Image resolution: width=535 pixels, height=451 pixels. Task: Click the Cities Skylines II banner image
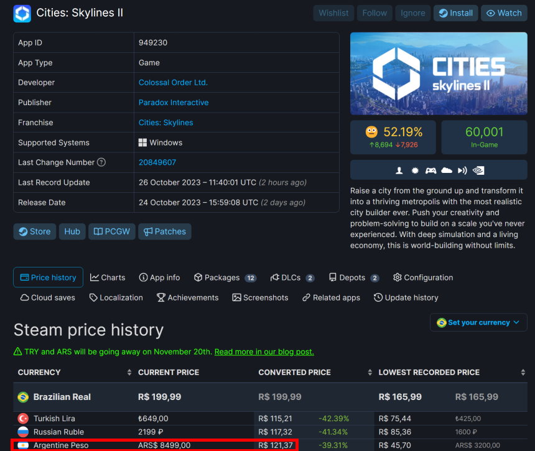(x=439, y=73)
